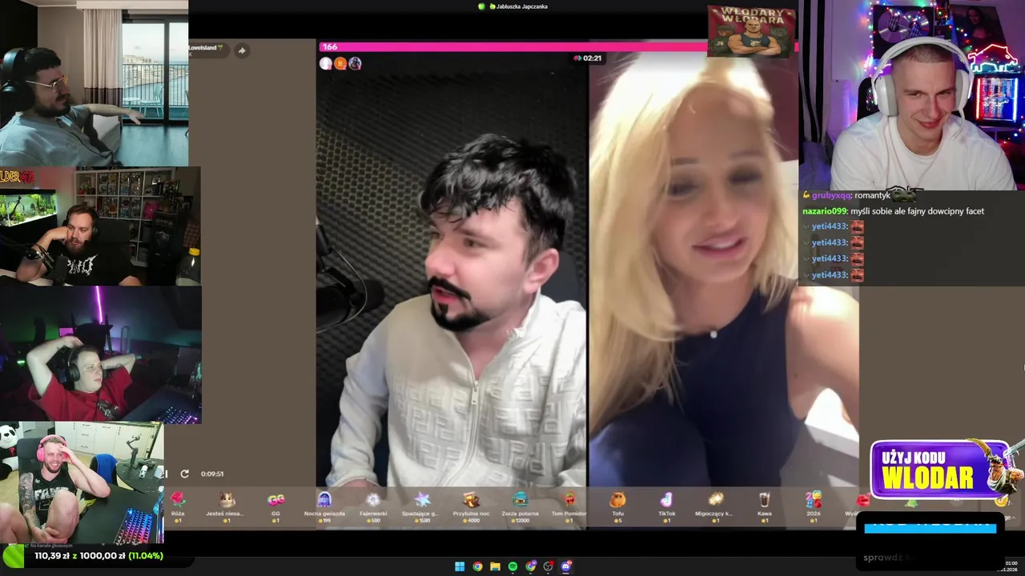This screenshot has width=1025, height=576.
Task: Select the pink-headphones streamer webcam feed
Action: coord(82,482)
